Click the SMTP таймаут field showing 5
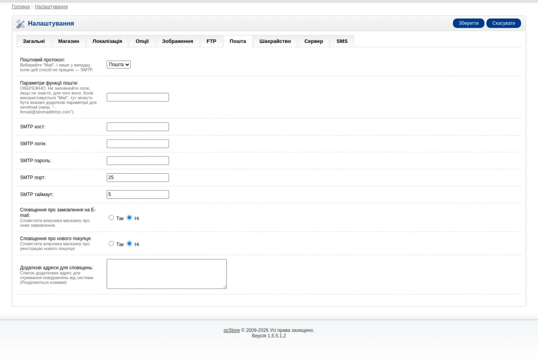The image size is (538, 363). [x=138, y=194]
